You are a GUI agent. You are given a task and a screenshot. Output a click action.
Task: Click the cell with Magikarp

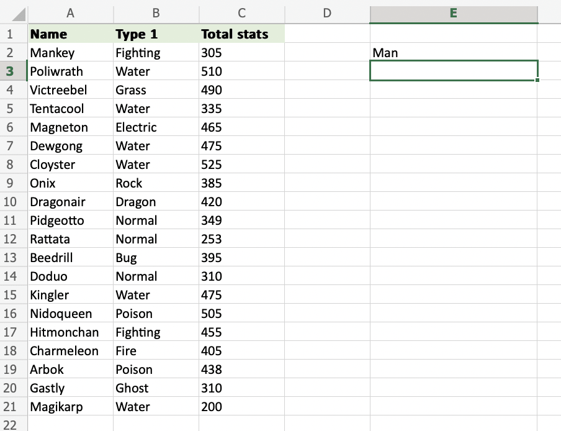pyautogui.click(x=70, y=406)
